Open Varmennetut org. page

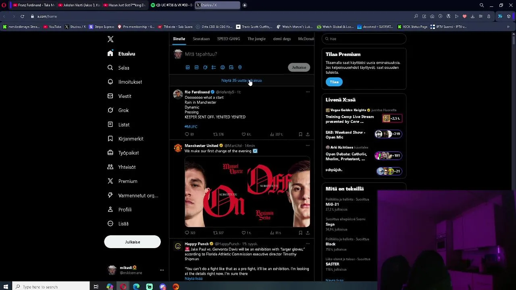tap(133, 195)
